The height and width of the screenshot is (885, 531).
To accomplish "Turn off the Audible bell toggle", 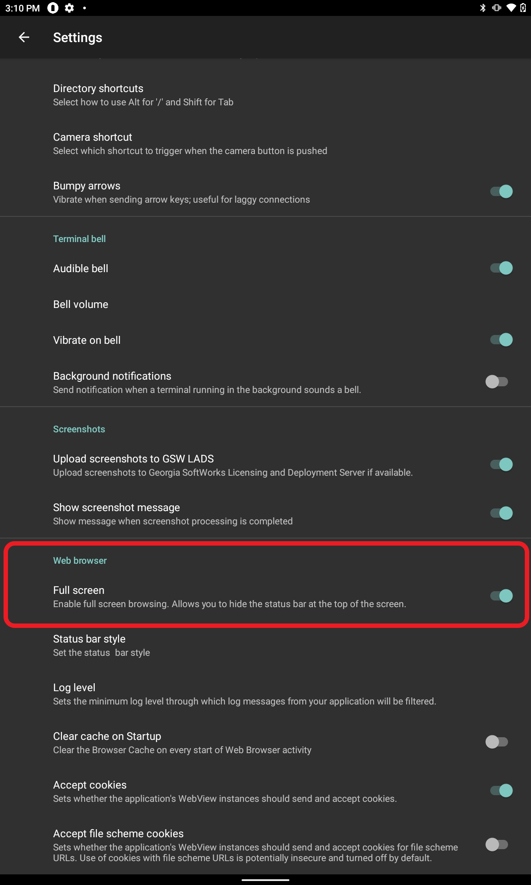I will coord(501,268).
